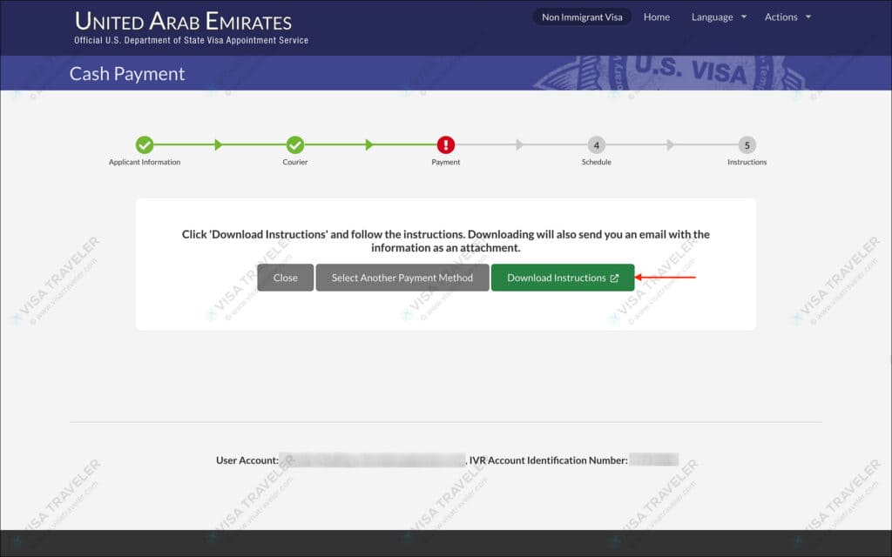Viewport: 892px width, 557px height.
Task: Click the green Download Instructions button
Action: (x=562, y=278)
